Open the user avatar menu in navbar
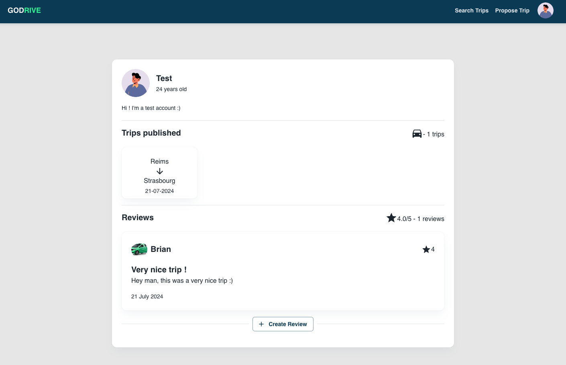The width and height of the screenshot is (566, 365). (545, 10)
